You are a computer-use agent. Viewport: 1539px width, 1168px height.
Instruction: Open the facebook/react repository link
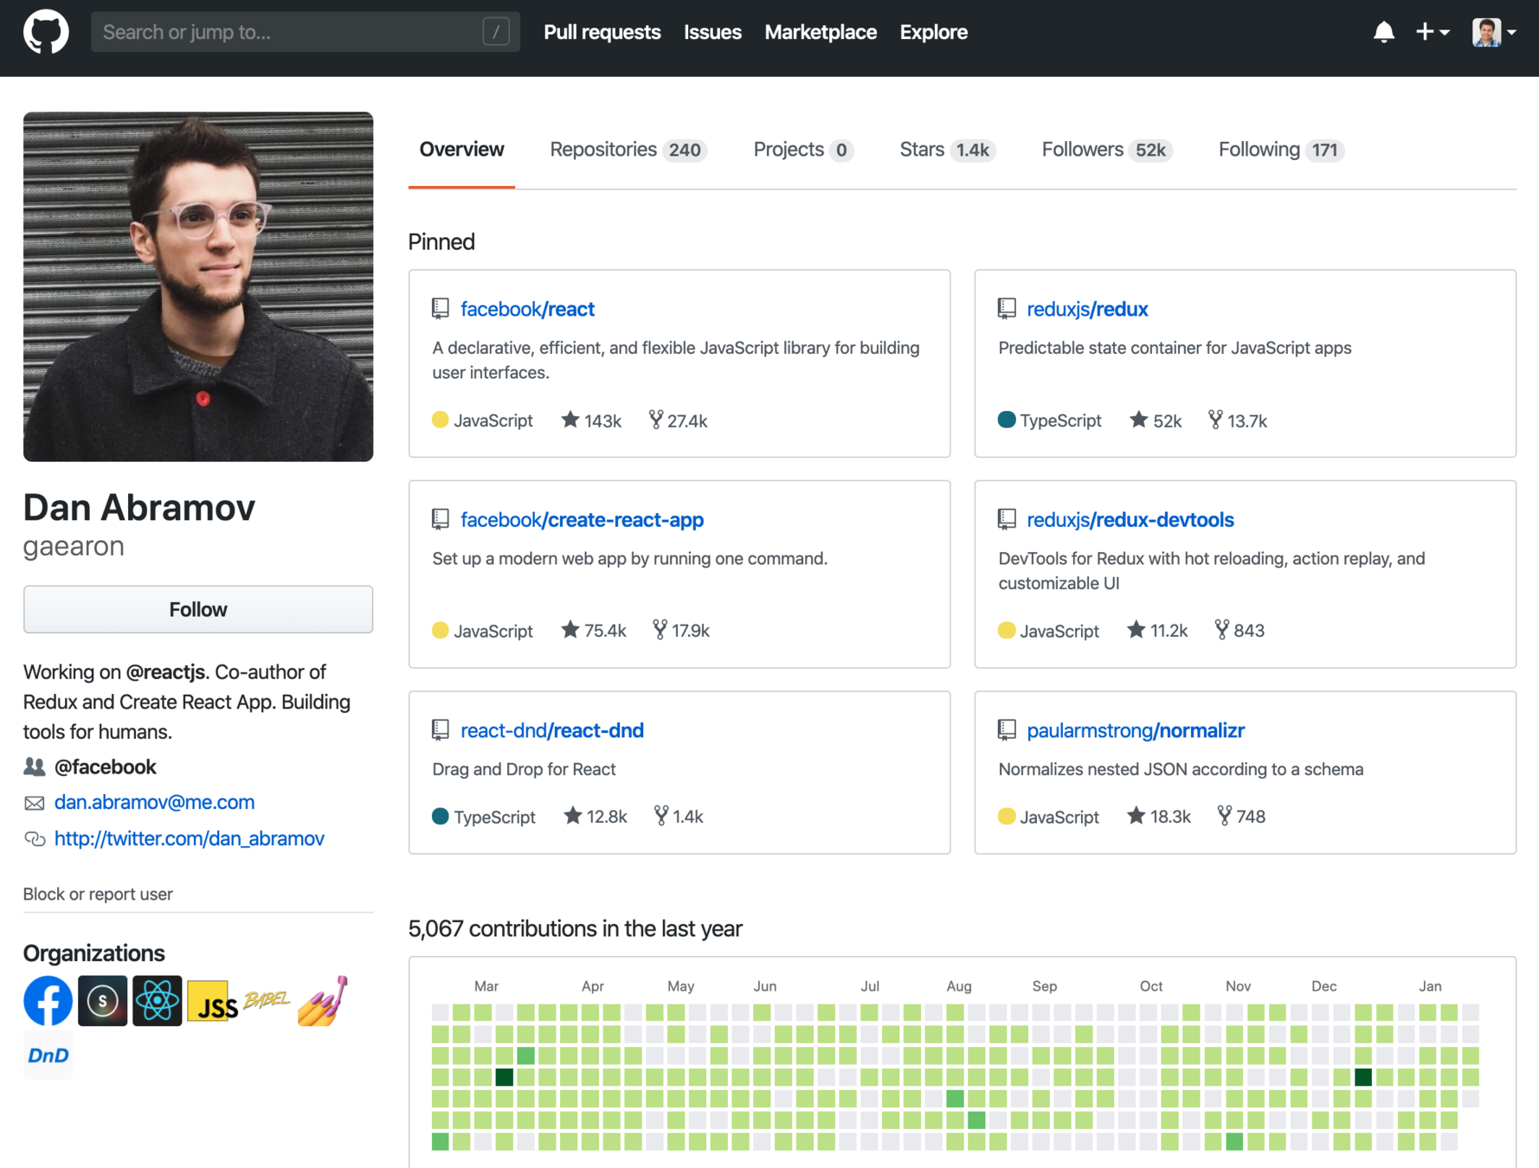coord(527,309)
